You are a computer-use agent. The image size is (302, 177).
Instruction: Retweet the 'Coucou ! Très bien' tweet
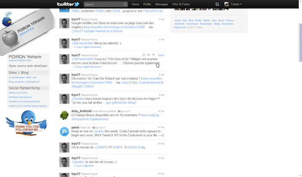(149, 55)
